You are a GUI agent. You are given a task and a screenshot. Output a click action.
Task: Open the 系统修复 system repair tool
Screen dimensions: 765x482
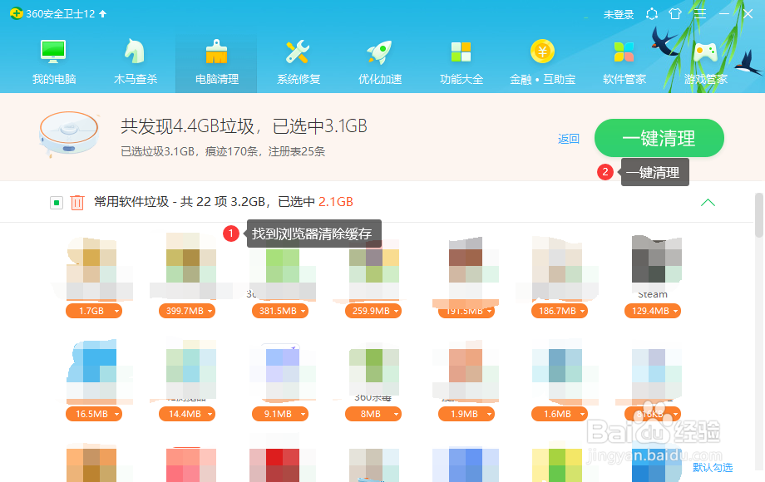click(x=298, y=58)
